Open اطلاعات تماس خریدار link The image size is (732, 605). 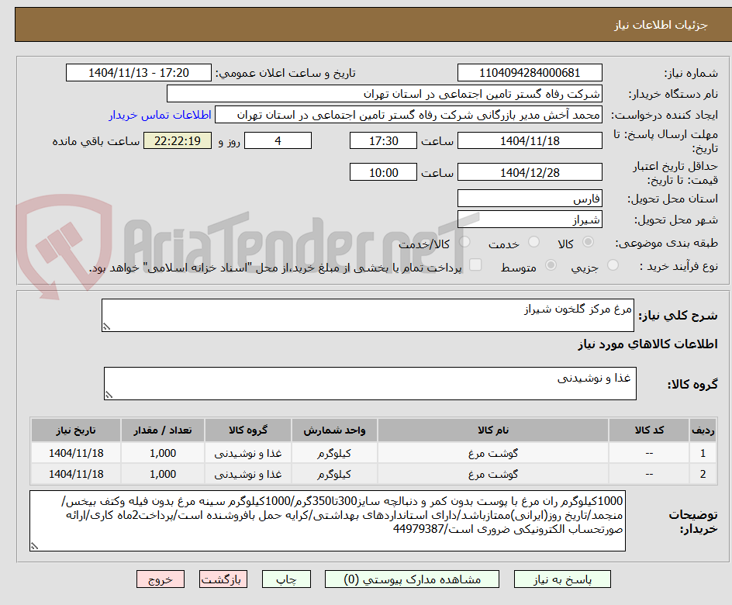160,115
